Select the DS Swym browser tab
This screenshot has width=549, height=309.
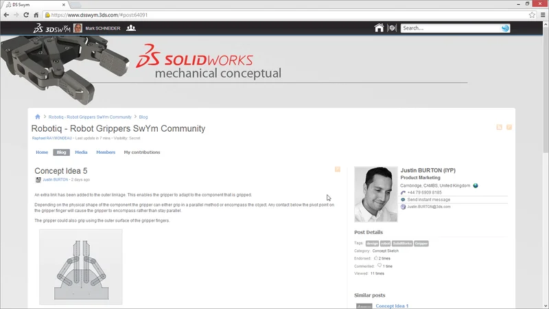coord(35,5)
